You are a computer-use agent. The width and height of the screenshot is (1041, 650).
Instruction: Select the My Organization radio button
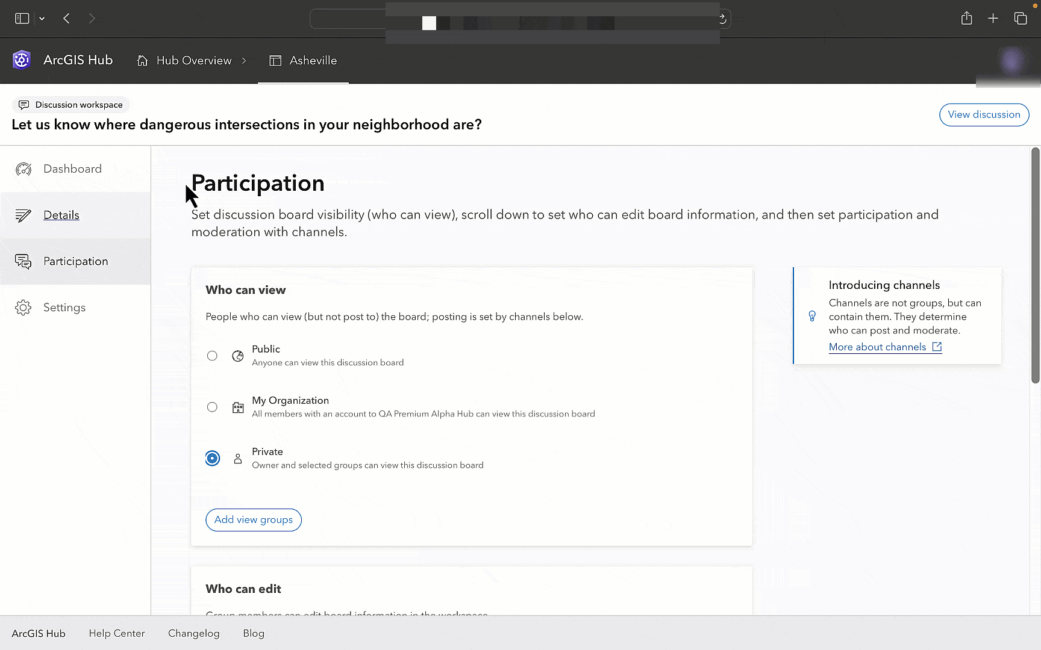click(x=212, y=407)
